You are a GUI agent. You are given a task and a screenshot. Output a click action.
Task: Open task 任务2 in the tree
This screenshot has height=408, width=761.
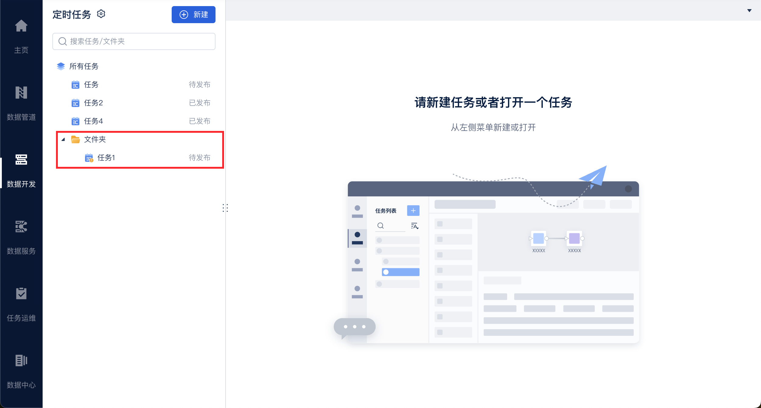click(x=93, y=103)
